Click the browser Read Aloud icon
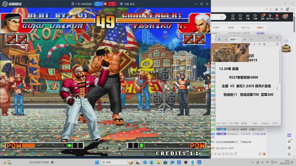This screenshot has height=166, width=296. pyautogui.click(x=266, y=9)
